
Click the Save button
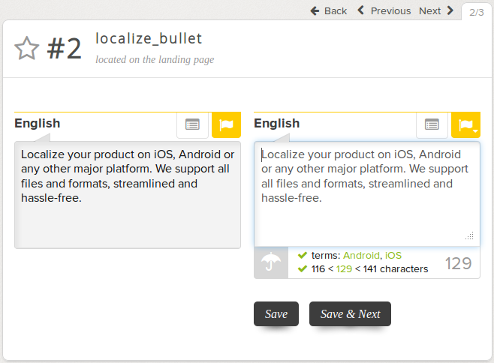coord(276,314)
